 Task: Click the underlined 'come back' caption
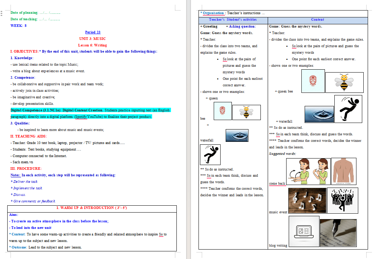click(277, 184)
